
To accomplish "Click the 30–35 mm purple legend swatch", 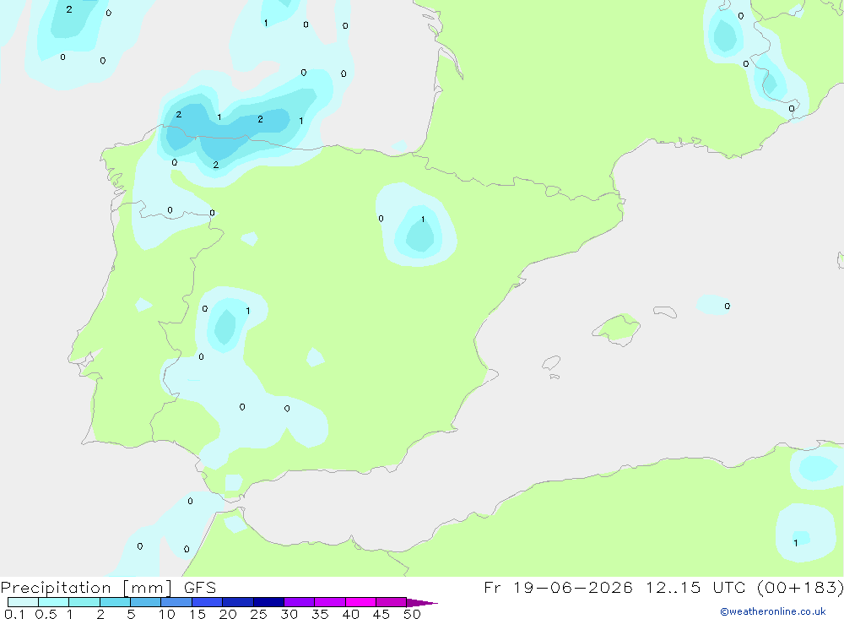I will [300, 602].
